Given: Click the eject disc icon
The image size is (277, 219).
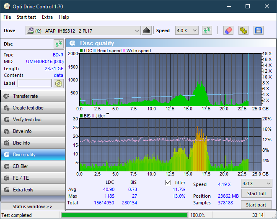Looking at the screenshot, I should 146,31.
